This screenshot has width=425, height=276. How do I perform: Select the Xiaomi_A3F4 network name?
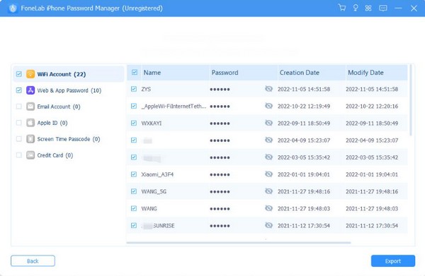[157, 174]
